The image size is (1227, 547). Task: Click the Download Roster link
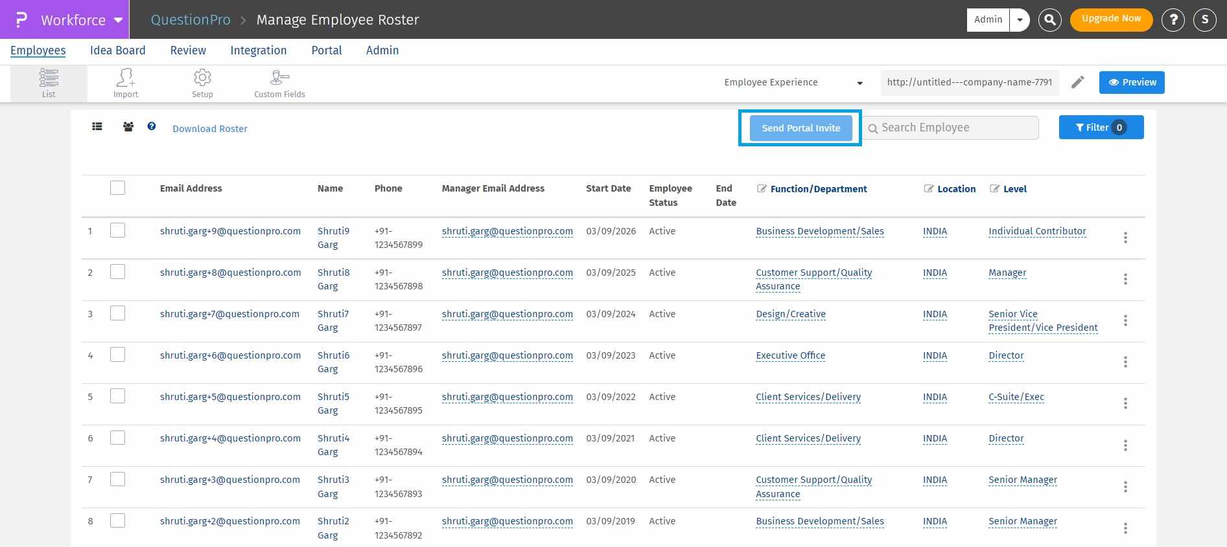point(209,129)
